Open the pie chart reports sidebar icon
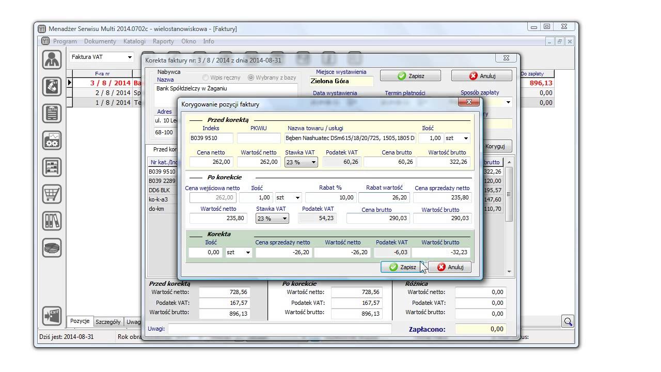This screenshot has height=372, width=661. (x=52, y=247)
